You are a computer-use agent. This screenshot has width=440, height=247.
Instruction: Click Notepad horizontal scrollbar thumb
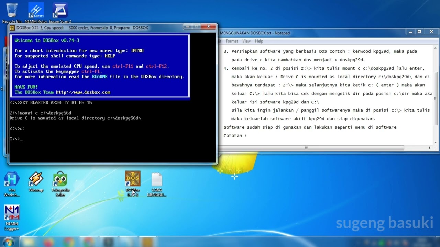tap(306, 148)
